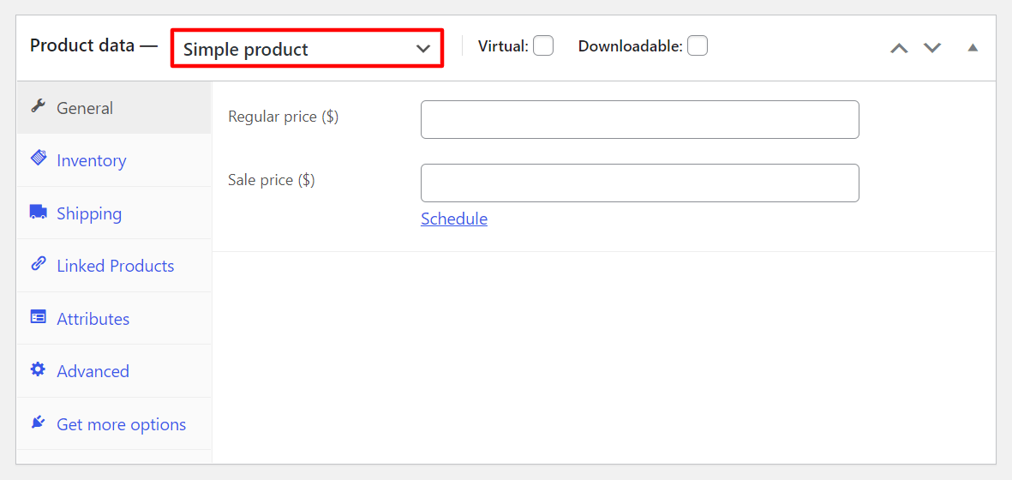Click the Regular price ($) label
Viewport: 1012px width, 480px height.
[x=284, y=117]
